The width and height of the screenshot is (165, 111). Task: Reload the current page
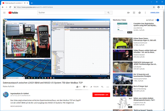(x=10, y=7)
